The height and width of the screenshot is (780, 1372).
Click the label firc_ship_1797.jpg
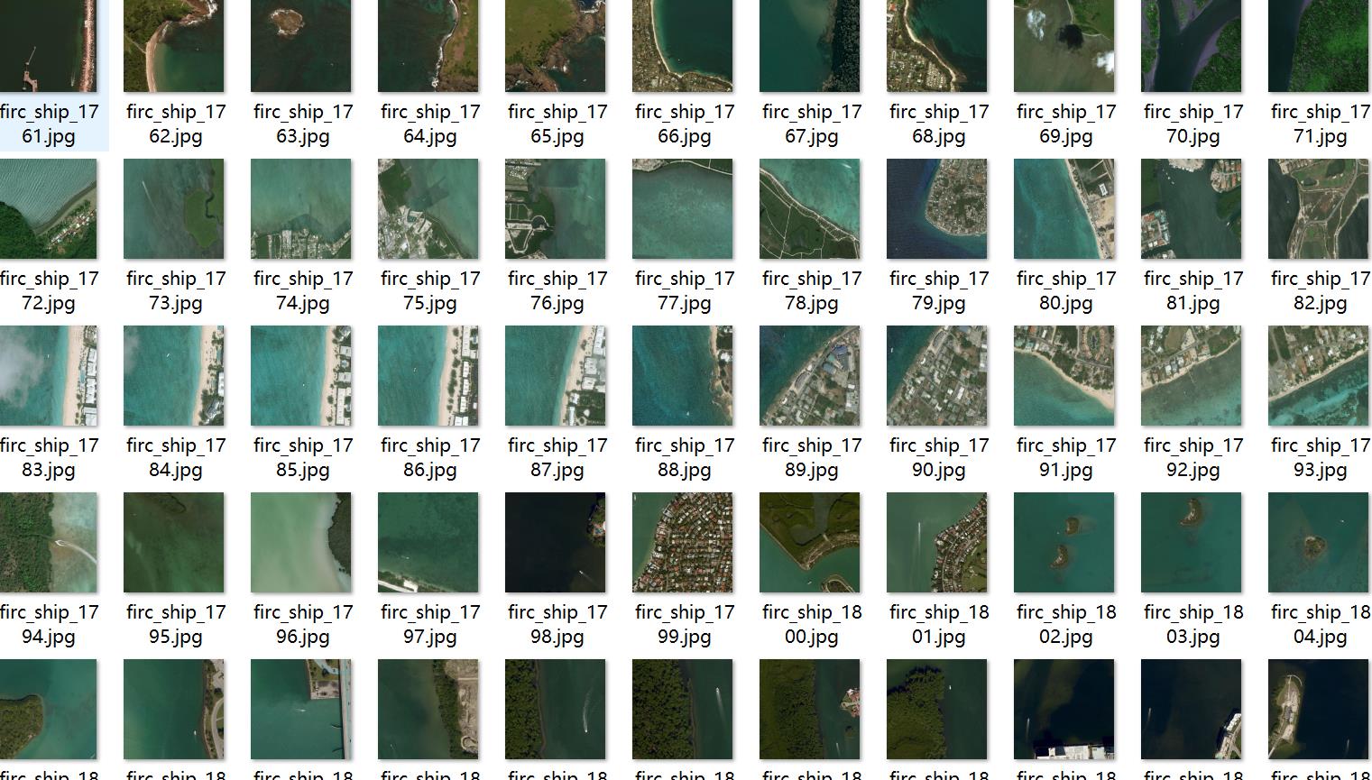coord(429,625)
